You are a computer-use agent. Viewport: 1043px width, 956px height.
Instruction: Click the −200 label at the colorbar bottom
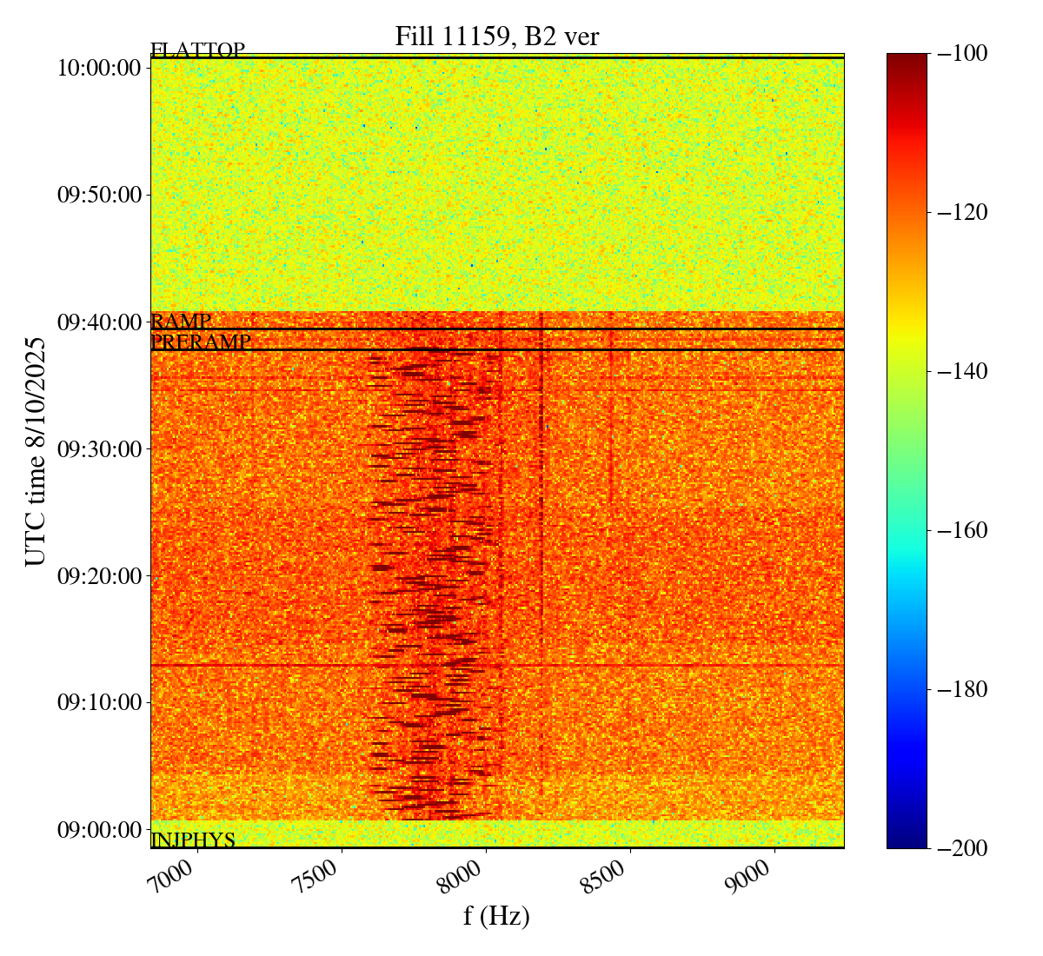961,848
